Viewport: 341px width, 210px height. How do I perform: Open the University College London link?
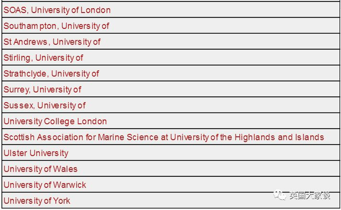(x=55, y=121)
